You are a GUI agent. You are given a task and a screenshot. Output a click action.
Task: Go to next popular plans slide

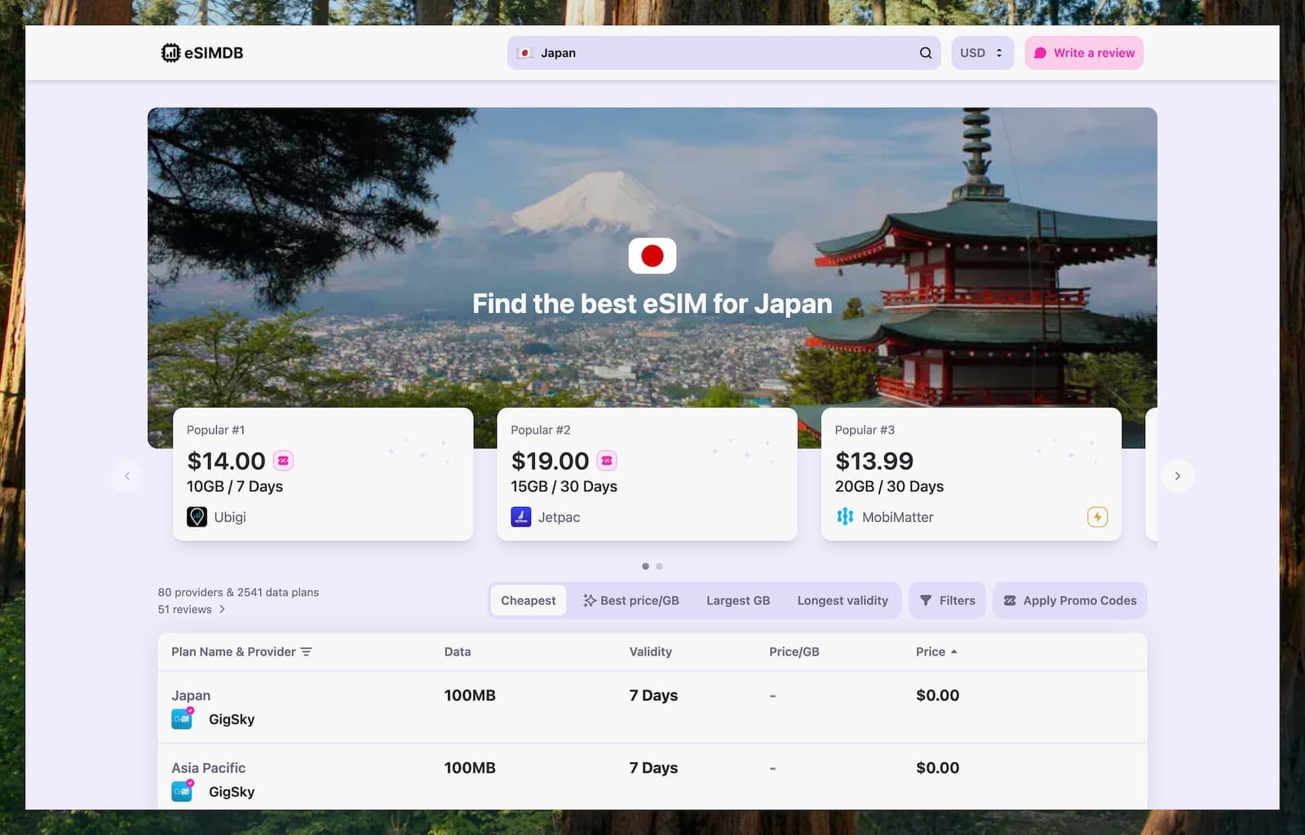1177,476
